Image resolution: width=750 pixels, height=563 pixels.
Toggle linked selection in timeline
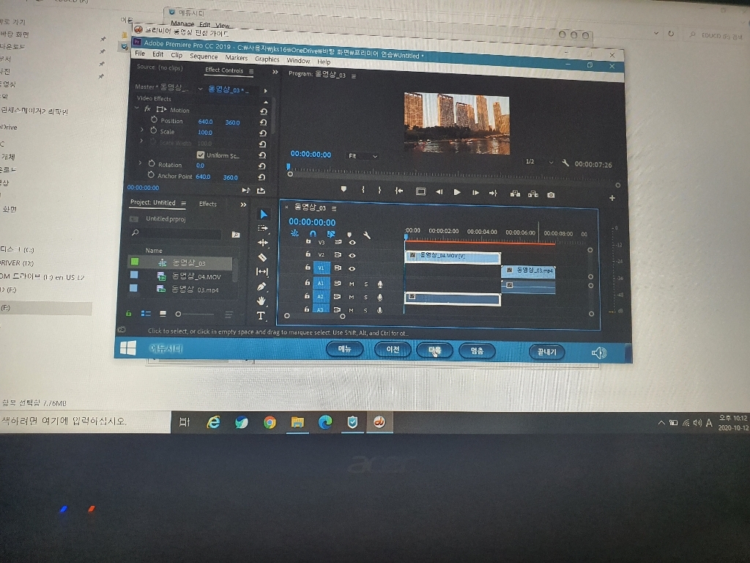pyautogui.click(x=331, y=234)
